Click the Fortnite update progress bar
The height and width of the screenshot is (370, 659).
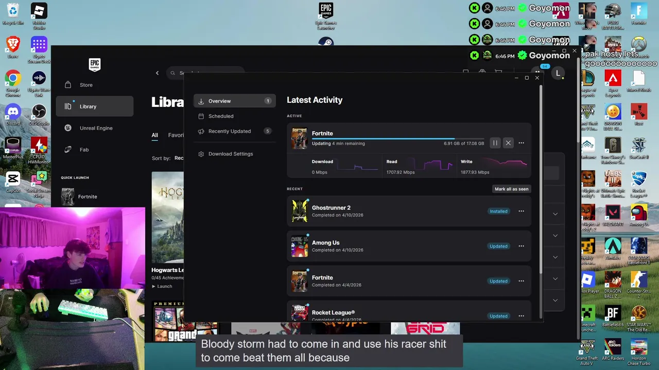(398, 139)
